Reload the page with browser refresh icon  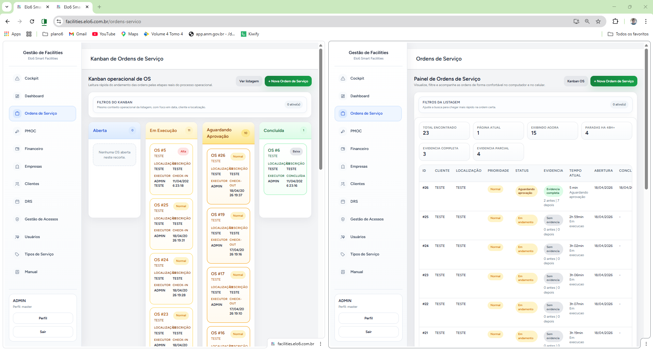pyautogui.click(x=32, y=21)
